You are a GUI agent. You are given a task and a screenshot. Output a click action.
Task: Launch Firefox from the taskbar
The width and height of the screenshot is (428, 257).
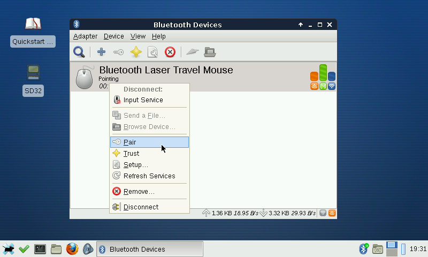(x=72, y=249)
